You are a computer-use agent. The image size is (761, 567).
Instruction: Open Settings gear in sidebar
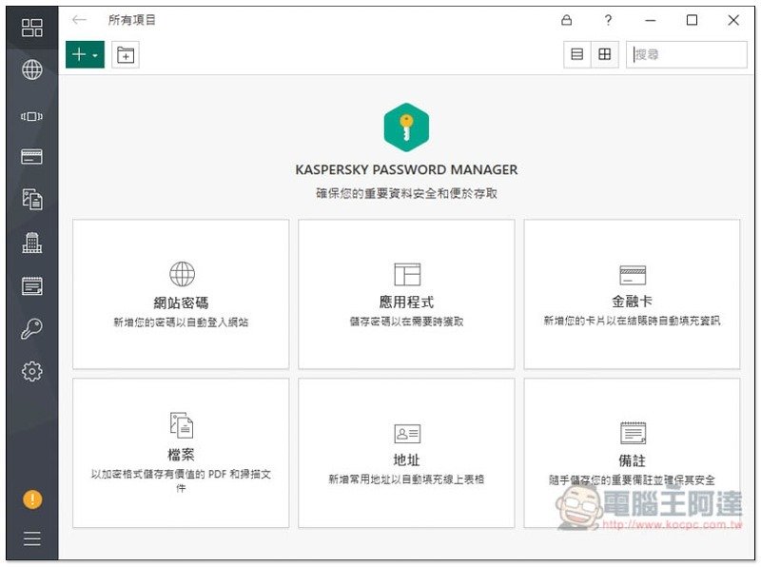(31, 372)
